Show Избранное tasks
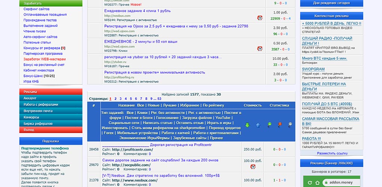Image resolution: width=382 pixels, height=187 pixels. (190, 105)
